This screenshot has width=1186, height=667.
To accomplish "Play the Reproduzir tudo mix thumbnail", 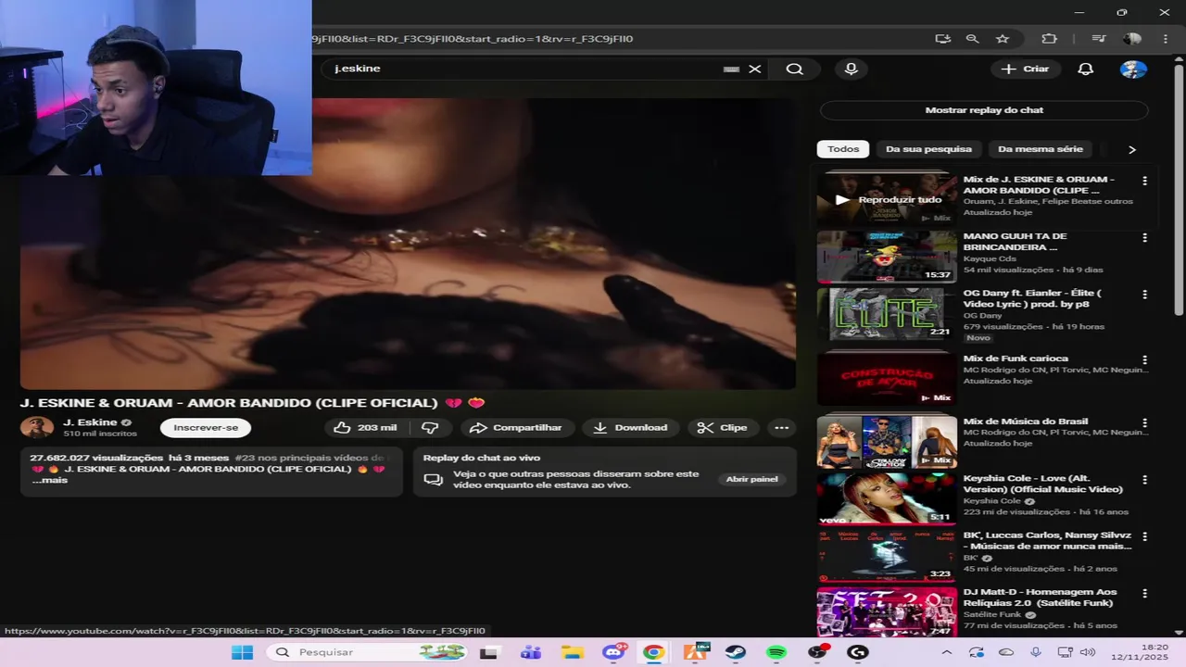I will [x=887, y=198].
